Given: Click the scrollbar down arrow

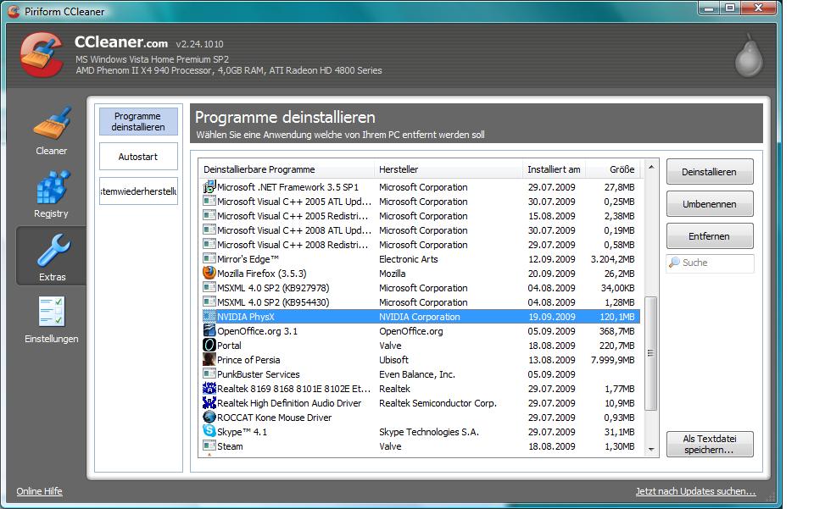Looking at the screenshot, I should (651, 450).
